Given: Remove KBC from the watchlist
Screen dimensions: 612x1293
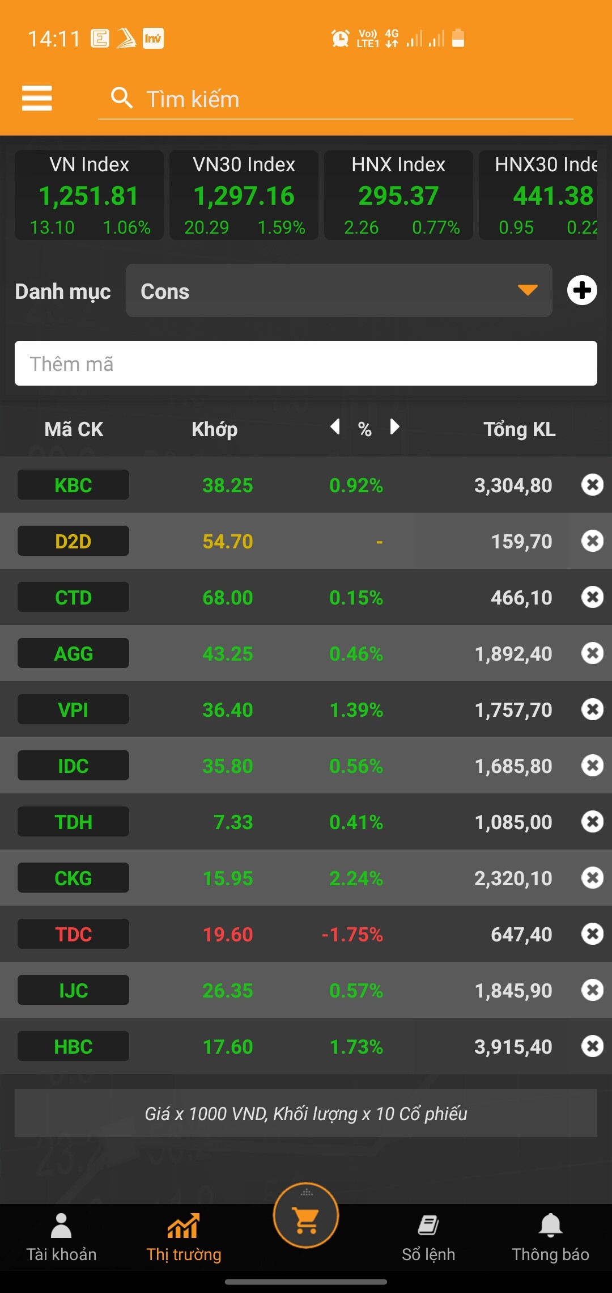Looking at the screenshot, I should [x=592, y=485].
